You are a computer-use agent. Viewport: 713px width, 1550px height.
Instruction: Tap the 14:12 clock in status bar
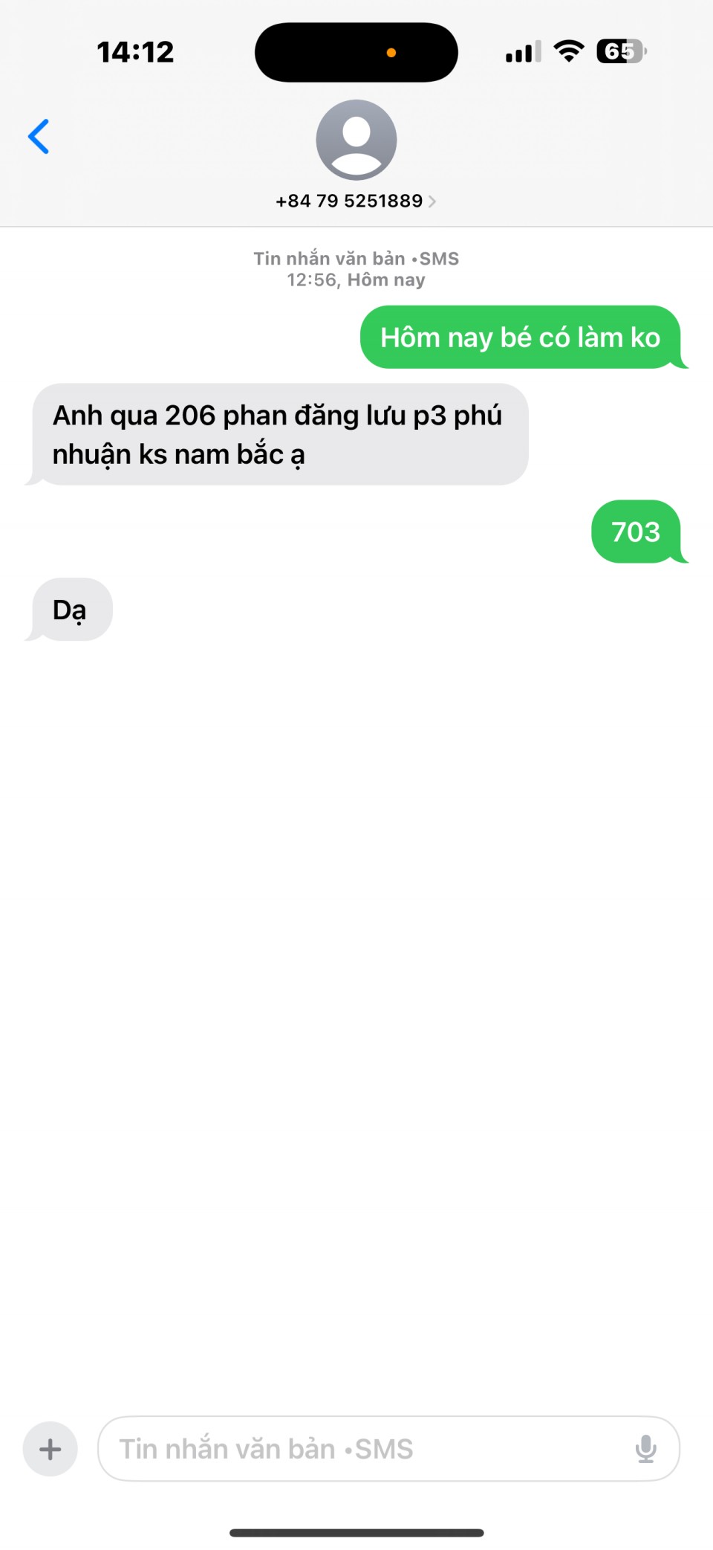pyautogui.click(x=135, y=52)
